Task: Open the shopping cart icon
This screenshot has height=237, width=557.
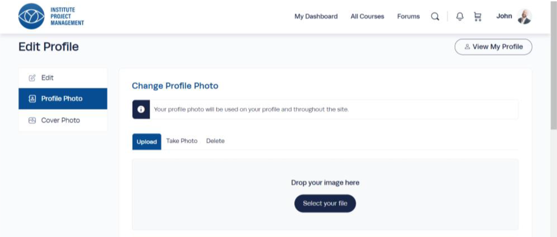Action: pyautogui.click(x=477, y=16)
